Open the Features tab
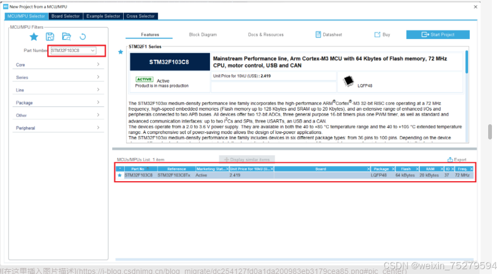The height and width of the screenshot is (274, 499). click(150, 34)
